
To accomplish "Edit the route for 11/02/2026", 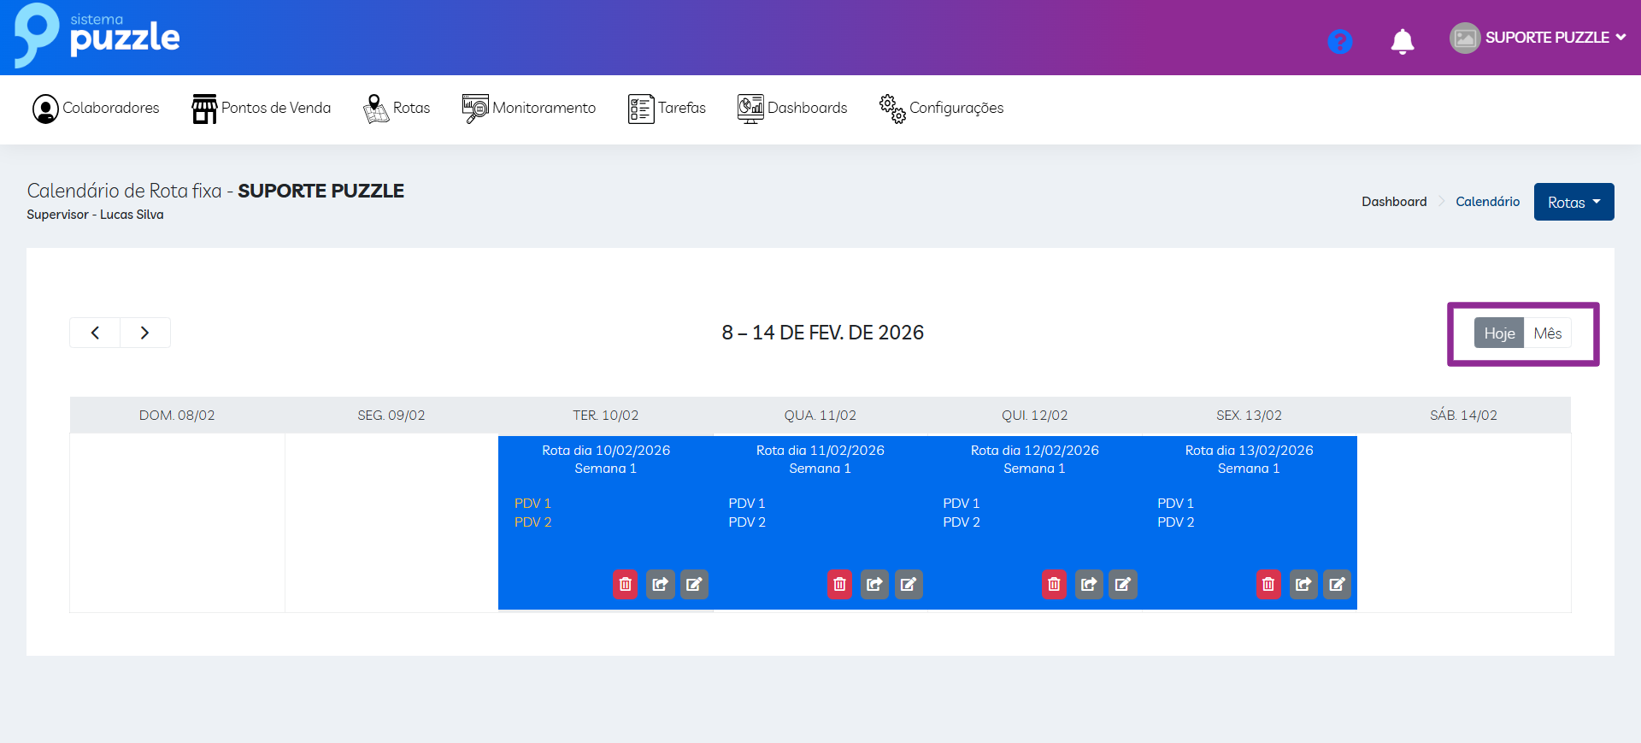I will click(909, 584).
